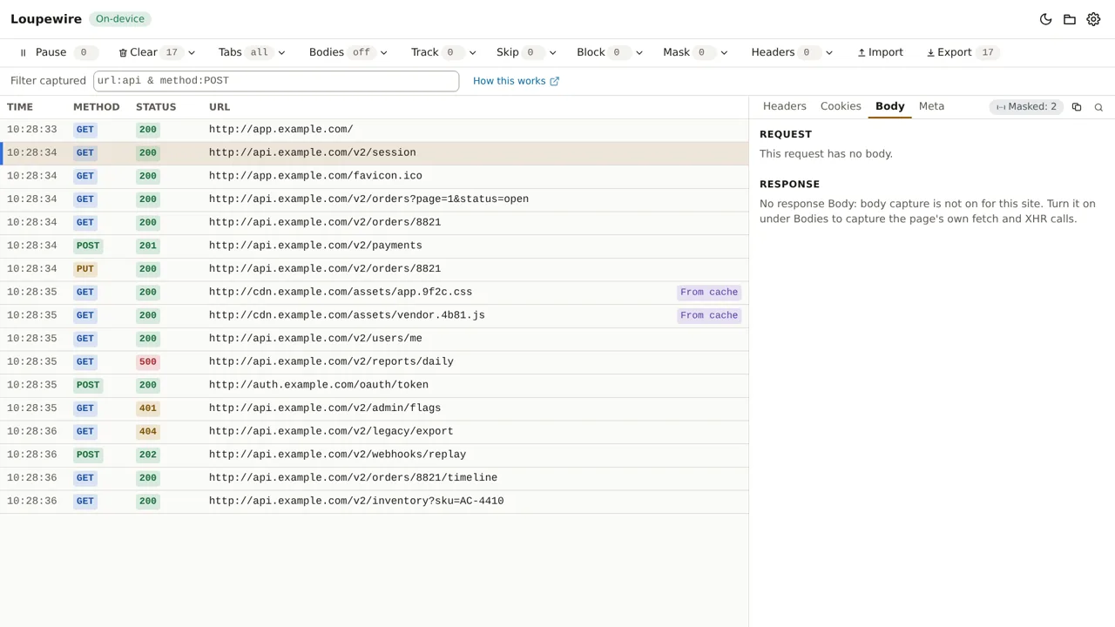The width and height of the screenshot is (1115, 627).
Task: Focus the Filter captured input field
Action: (x=276, y=81)
